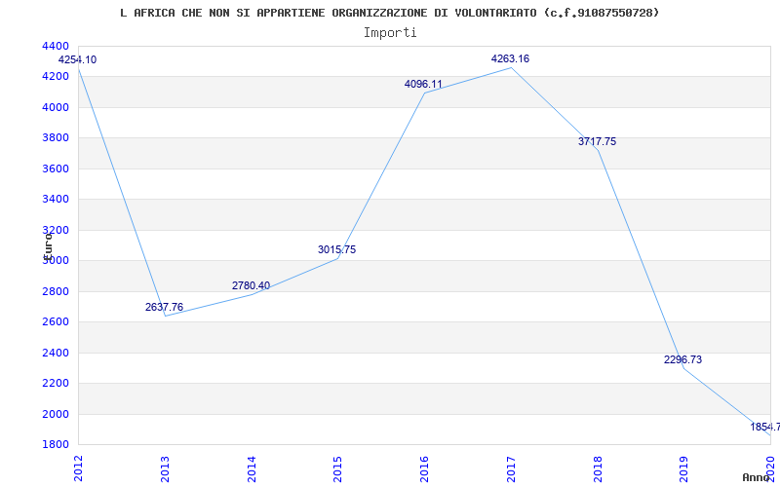Image resolution: width=780 pixels, height=487 pixels.
Task: Select y-axis value 3000
Action: click(x=57, y=260)
